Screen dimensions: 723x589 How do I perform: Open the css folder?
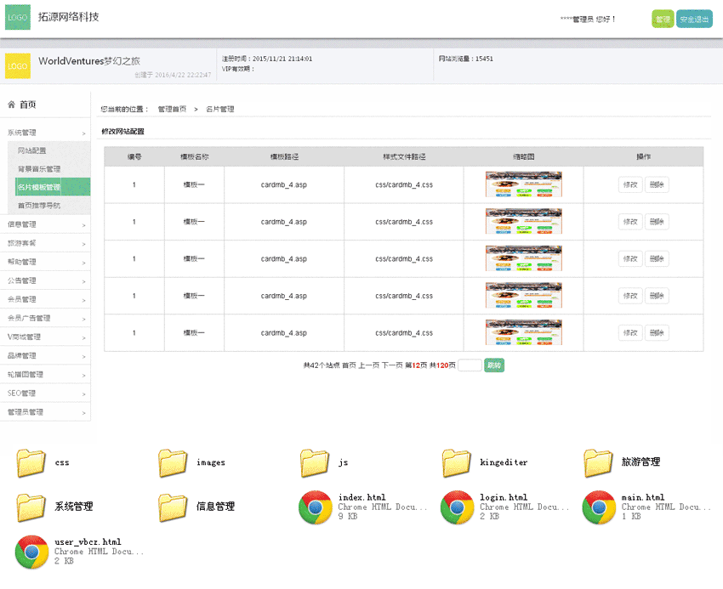pos(31,463)
